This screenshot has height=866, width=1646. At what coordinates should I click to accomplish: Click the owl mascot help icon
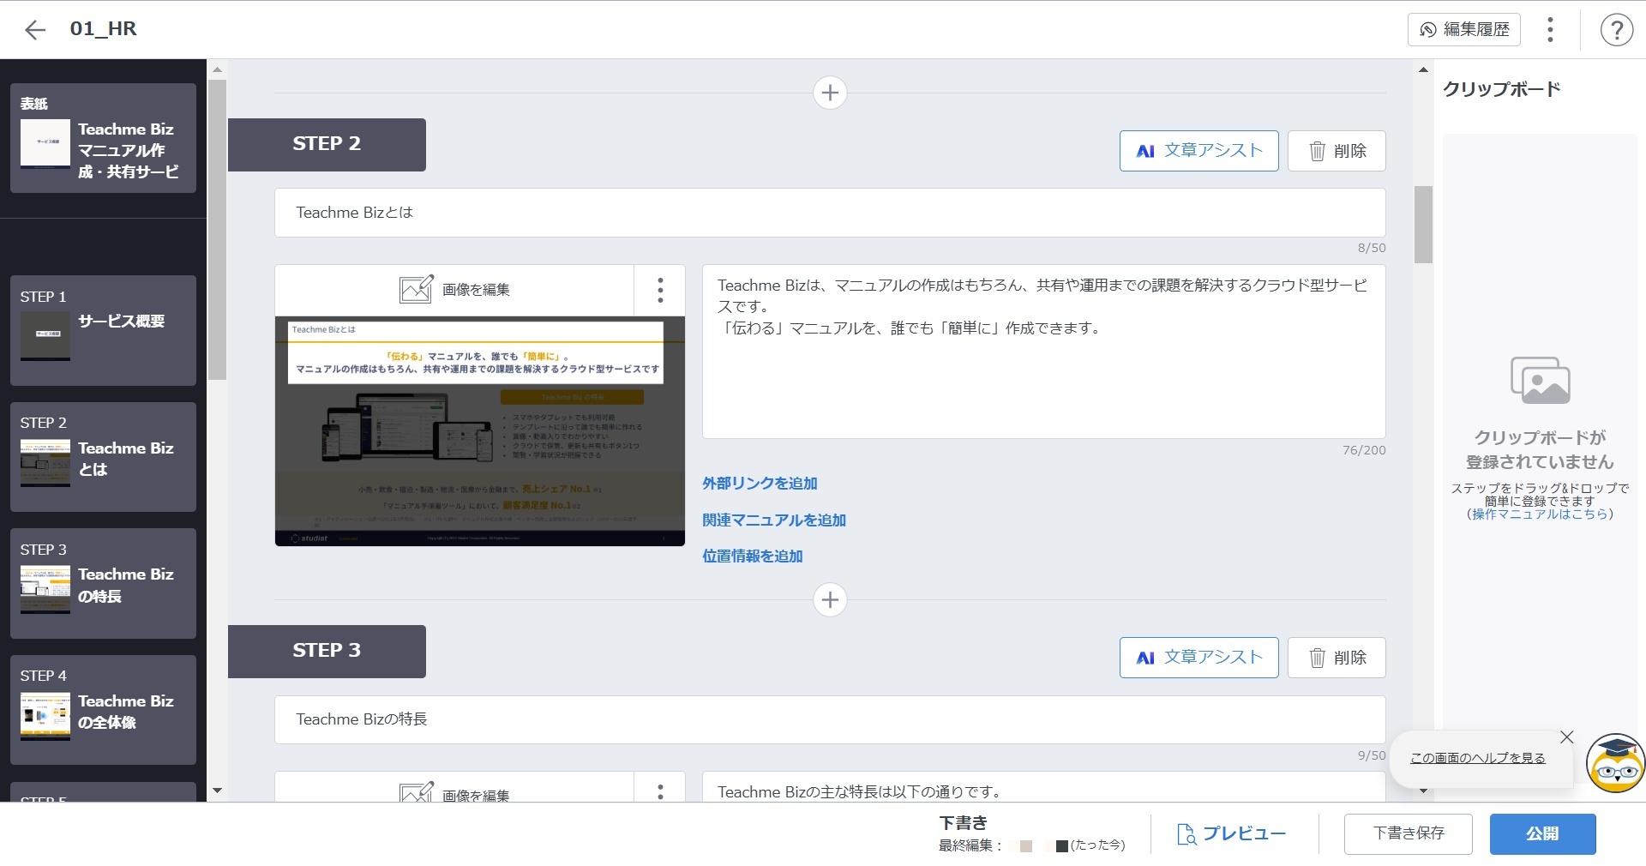tap(1615, 764)
